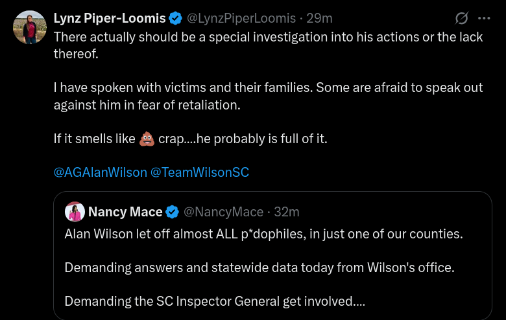
Task: Click the @NancyMace handle
Action: coord(224,212)
